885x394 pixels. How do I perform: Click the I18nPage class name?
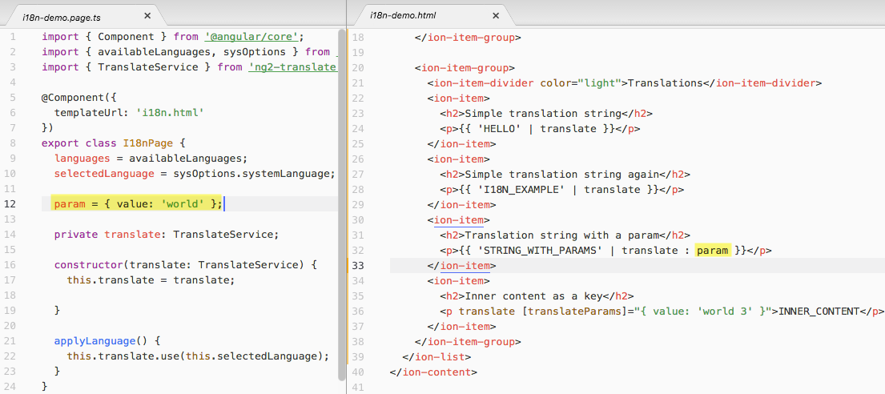pos(148,143)
